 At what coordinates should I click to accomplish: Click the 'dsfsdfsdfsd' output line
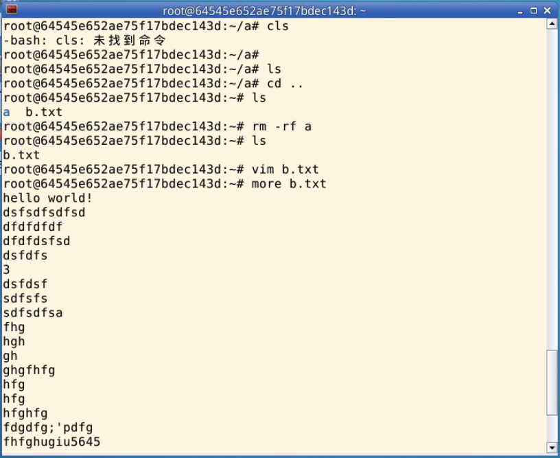click(x=44, y=212)
